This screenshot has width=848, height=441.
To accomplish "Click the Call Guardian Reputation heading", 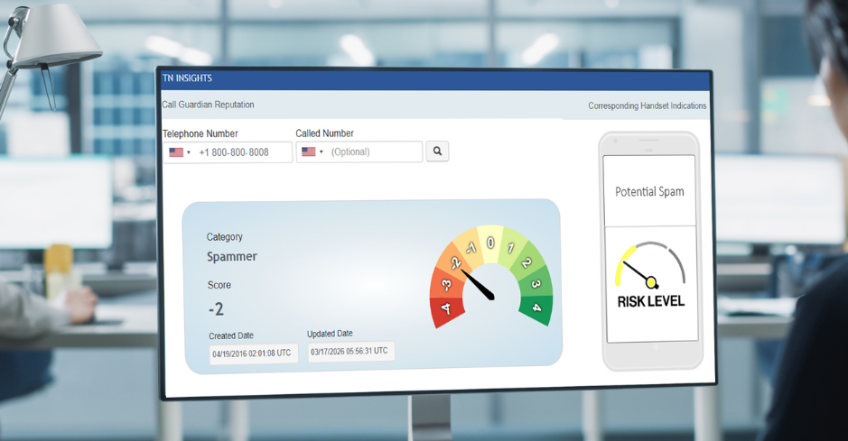I will [209, 105].
